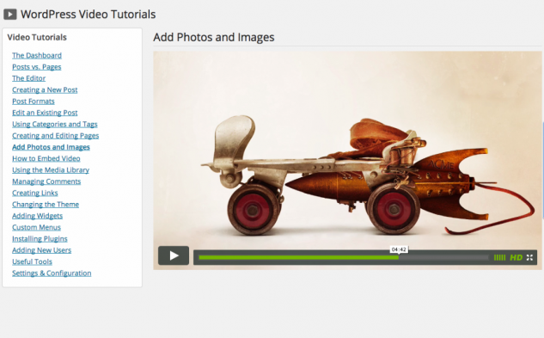
Task: Open the Adding Widgets tutorial
Action: (38, 216)
